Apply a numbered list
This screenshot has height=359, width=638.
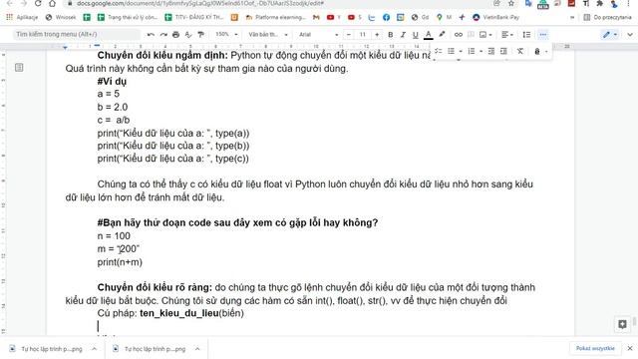472,51
